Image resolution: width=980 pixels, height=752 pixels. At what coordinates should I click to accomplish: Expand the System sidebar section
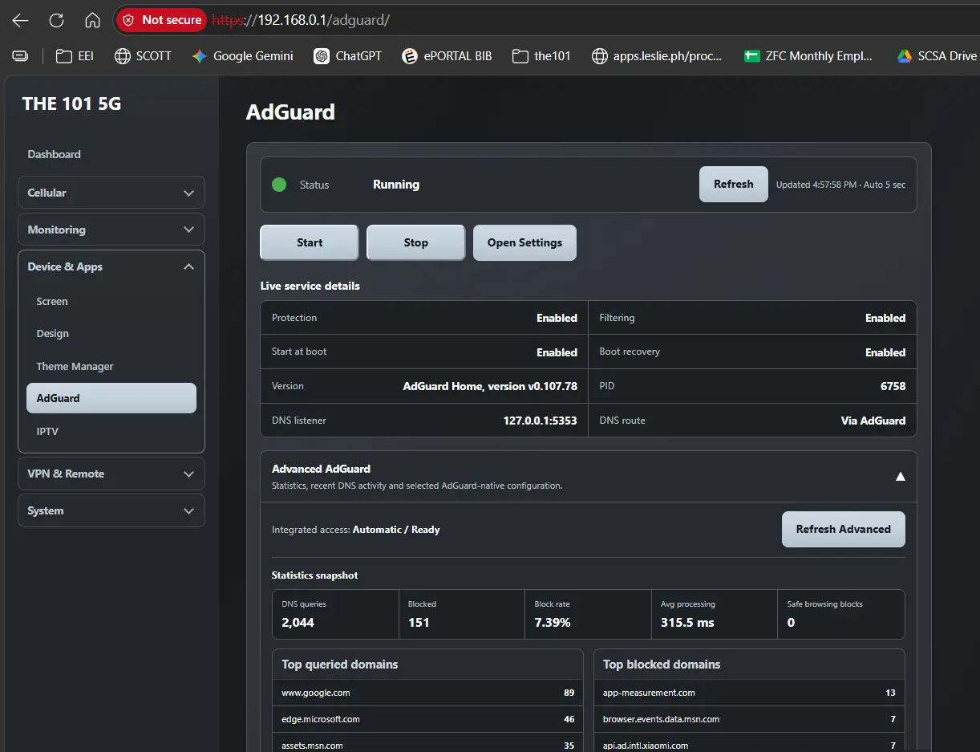coord(111,510)
